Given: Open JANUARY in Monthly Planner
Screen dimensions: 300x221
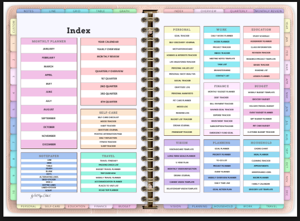Looking at the screenshot, I should pos(49,49).
